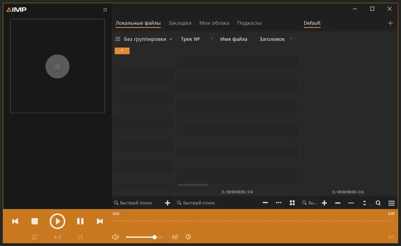Click the AIMP logo in the title bar
The width and height of the screenshot is (401, 246).
point(16,9)
